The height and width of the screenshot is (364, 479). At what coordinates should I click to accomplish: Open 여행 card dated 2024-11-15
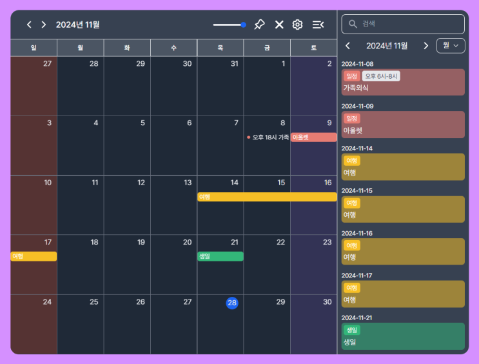403,209
